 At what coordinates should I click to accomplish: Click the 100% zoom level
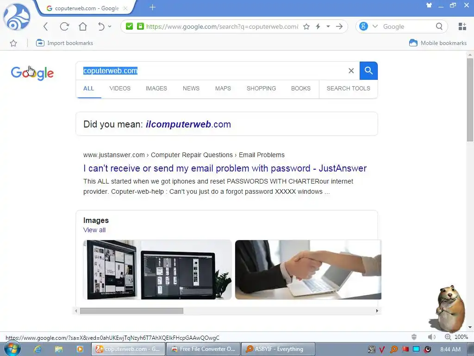point(462,337)
